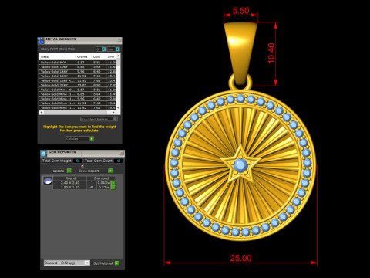
Task: Click the 13.83 grams cell for 22KY
Action: 83,85
